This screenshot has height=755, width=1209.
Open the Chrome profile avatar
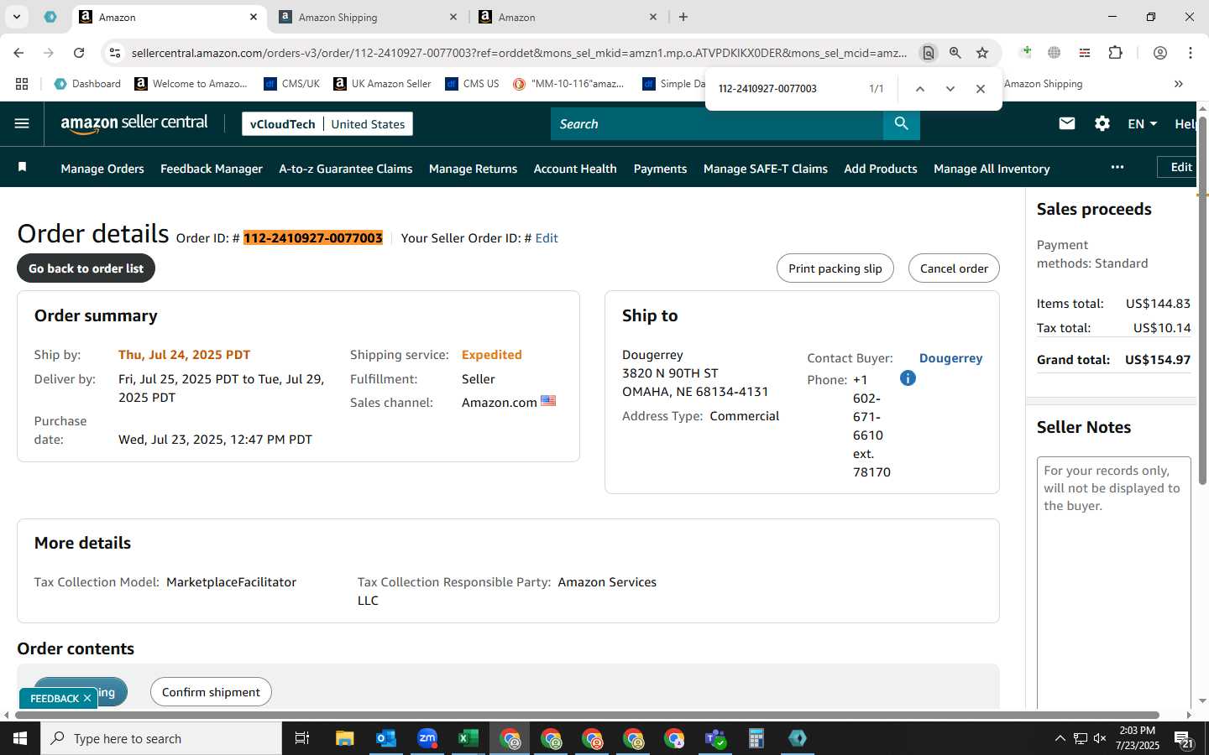tap(1159, 52)
